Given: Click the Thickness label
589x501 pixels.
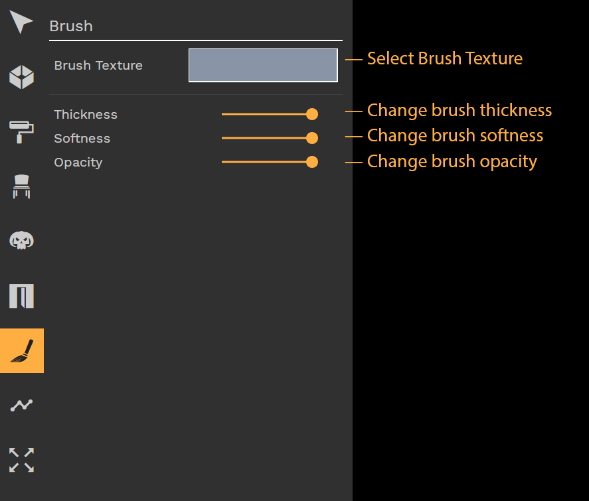Looking at the screenshot, I should pyautogui.click(x=86, y=114).
